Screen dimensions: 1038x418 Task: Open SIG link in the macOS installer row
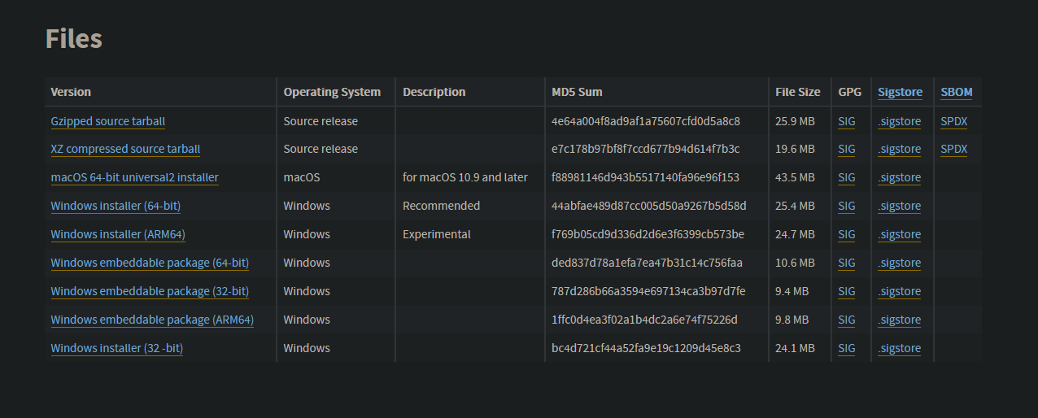point(847,177)
